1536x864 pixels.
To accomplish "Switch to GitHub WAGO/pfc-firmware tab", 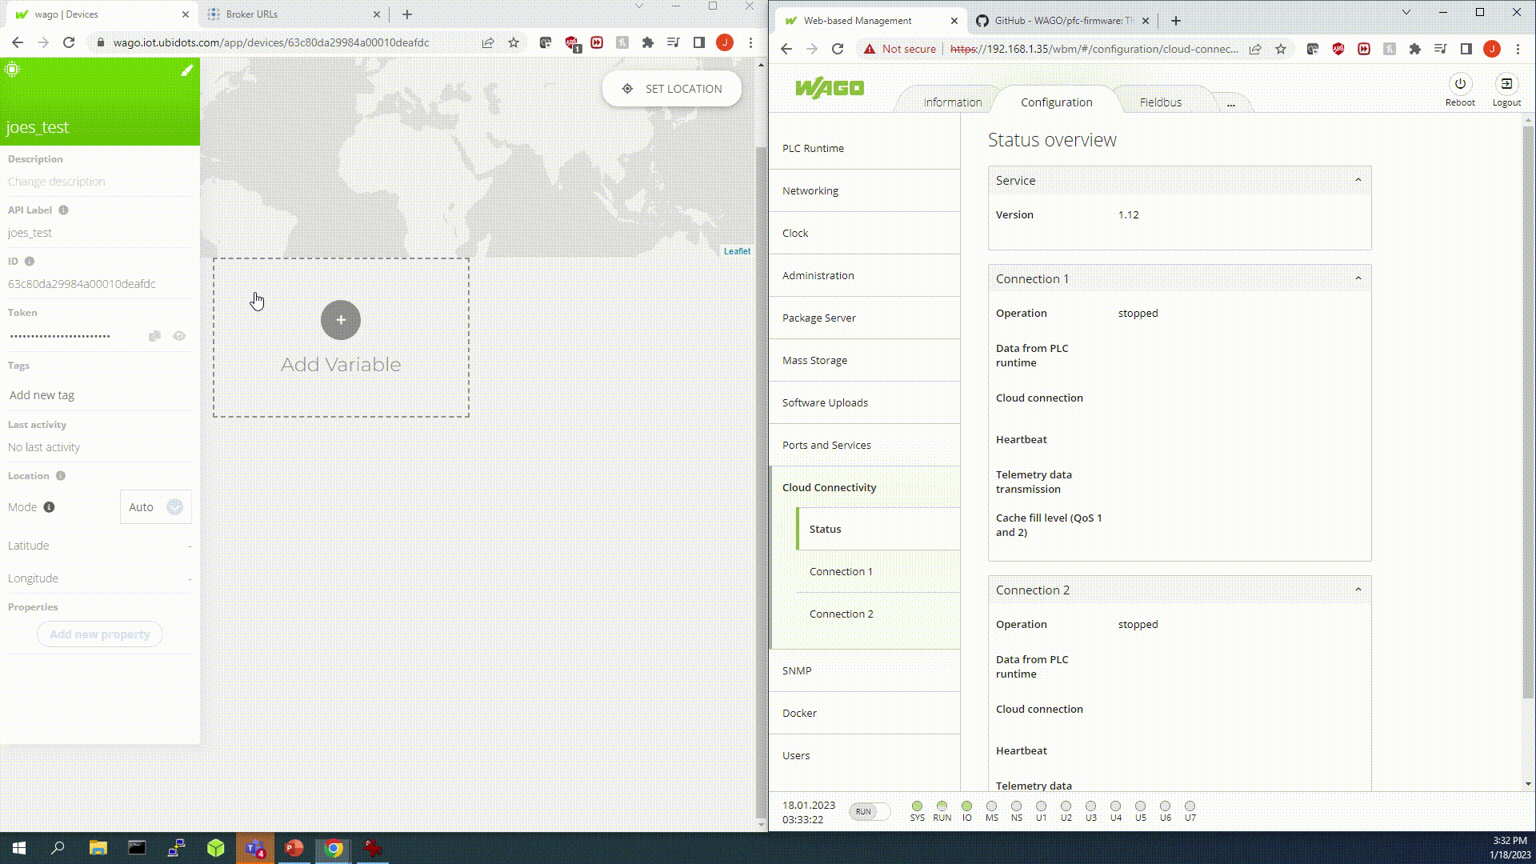I will coord(1062,21).
